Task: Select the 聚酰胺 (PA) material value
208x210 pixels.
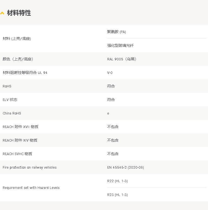Action: pos(116,32)
